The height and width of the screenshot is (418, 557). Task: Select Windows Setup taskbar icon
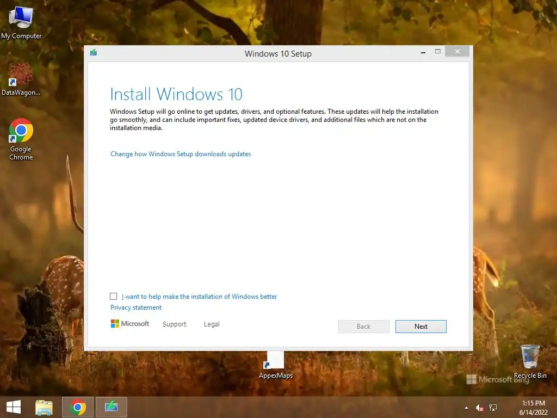tap(111, 407)
